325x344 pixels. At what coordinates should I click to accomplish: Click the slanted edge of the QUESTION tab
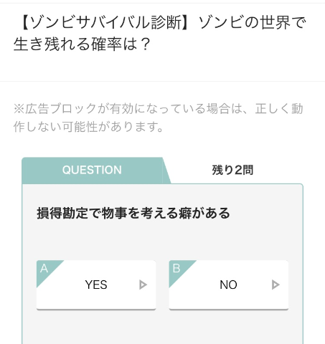coord(166,170)
